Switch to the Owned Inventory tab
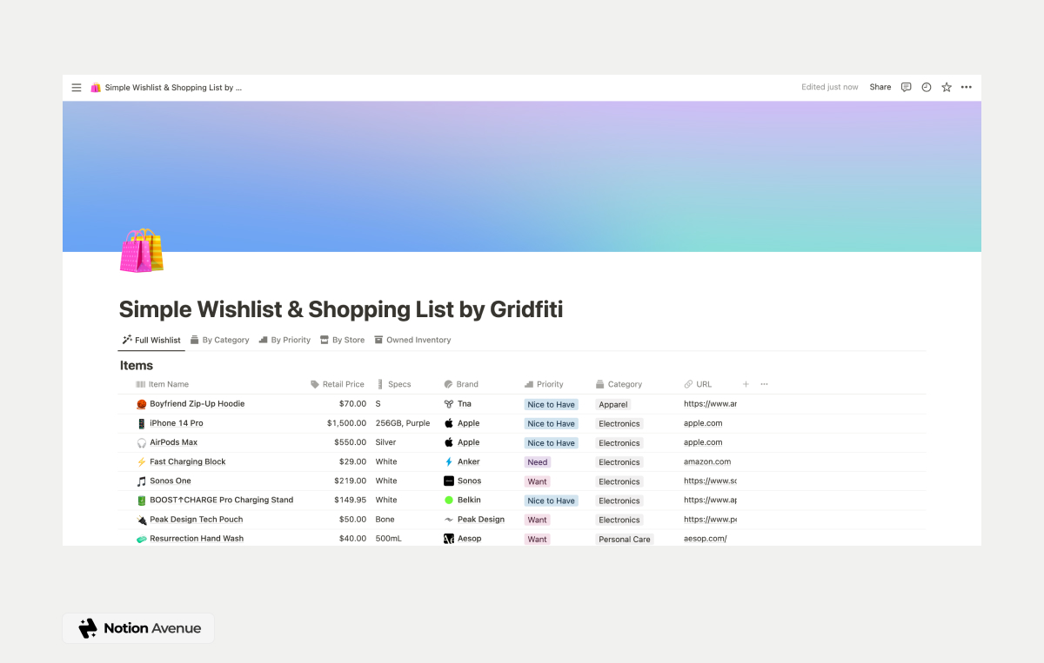This screenshot has height=663, width=1044. [412, 340]
